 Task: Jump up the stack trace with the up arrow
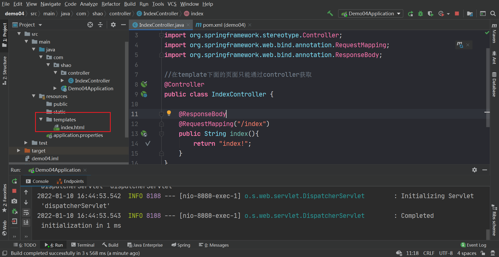click(x=26, y=192)
